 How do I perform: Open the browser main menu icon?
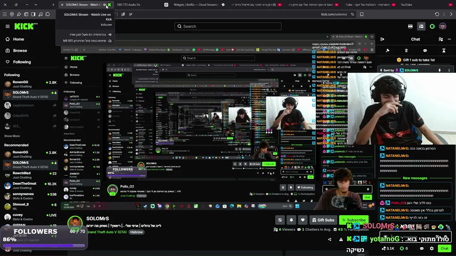pos(5,14)
